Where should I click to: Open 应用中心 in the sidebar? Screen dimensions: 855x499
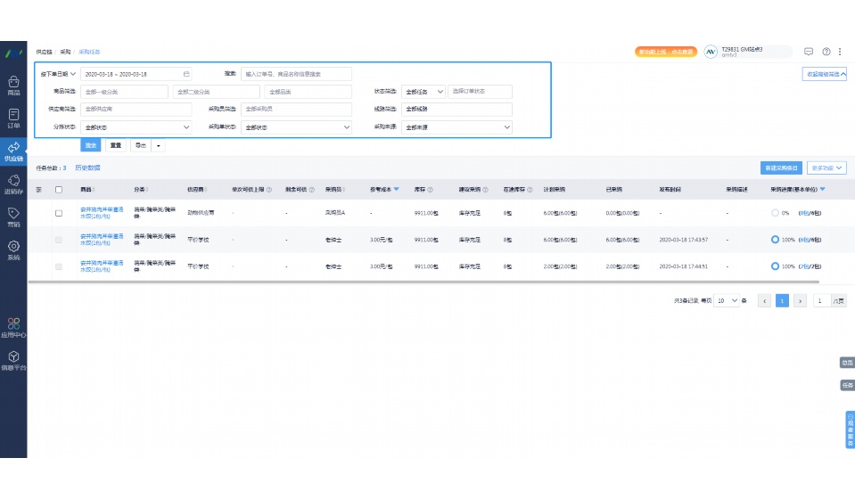13,328
